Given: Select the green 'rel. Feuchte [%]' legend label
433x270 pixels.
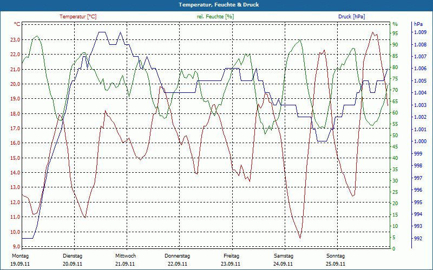Looking at the screenshot, I should 215,17.
